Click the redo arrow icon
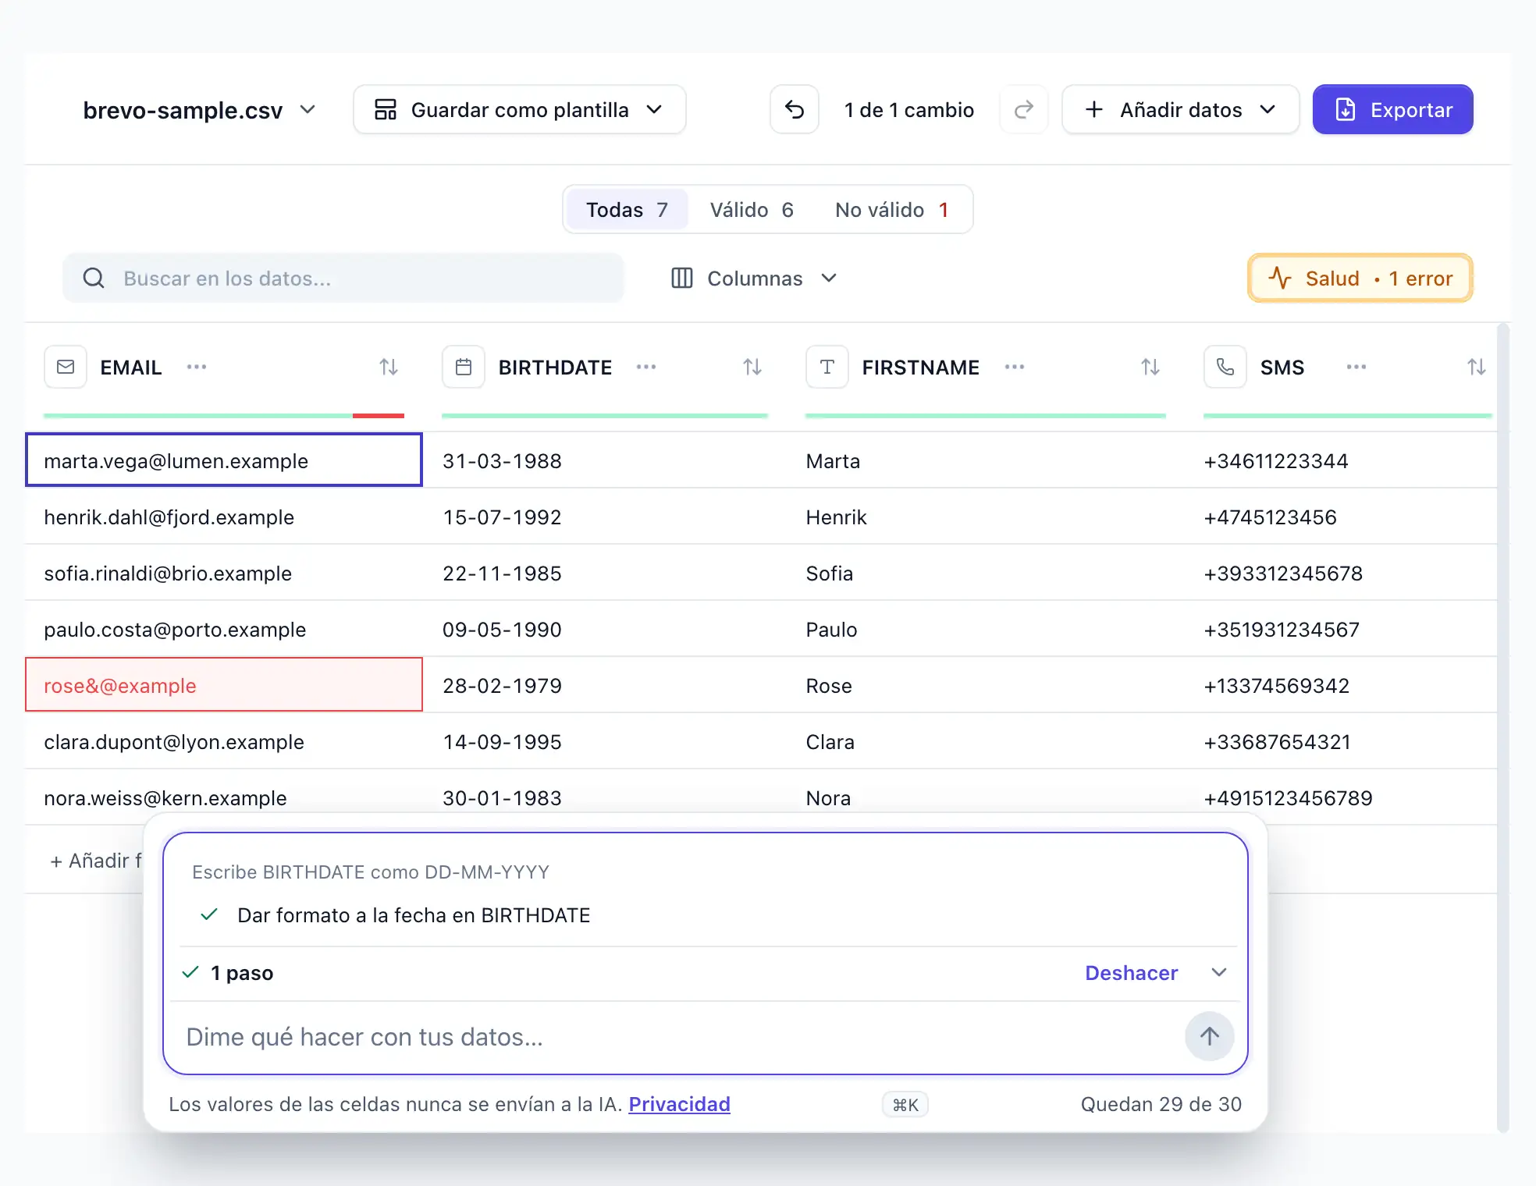The height and width of the screenshot is (1186, 1536). pyautogui.click(x=1024, y=110)
